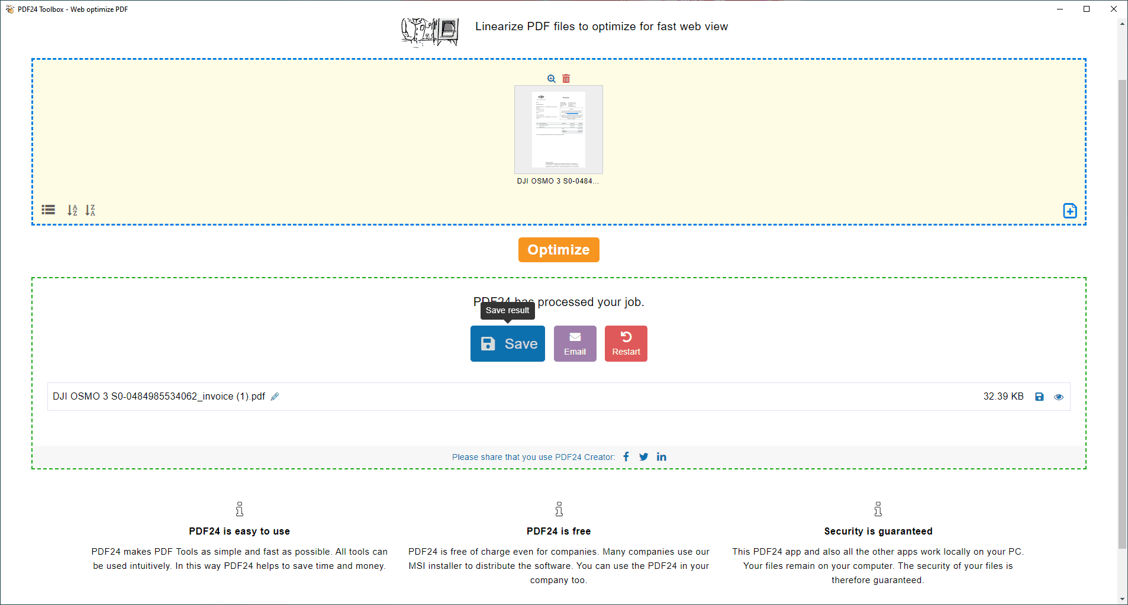Zoom into the DJI OSMO PDF preview

pyautogui.click(x=552, y=79)
